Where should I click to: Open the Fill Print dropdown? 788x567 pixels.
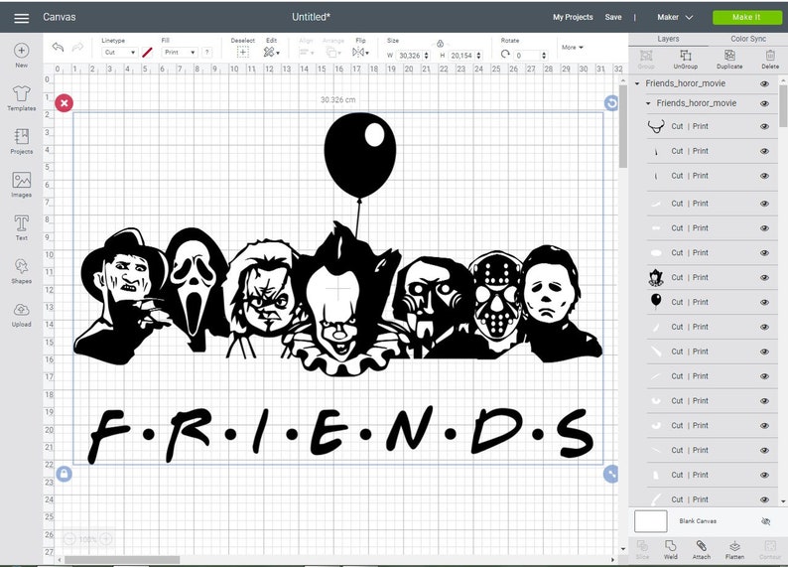tap(180, 53)
